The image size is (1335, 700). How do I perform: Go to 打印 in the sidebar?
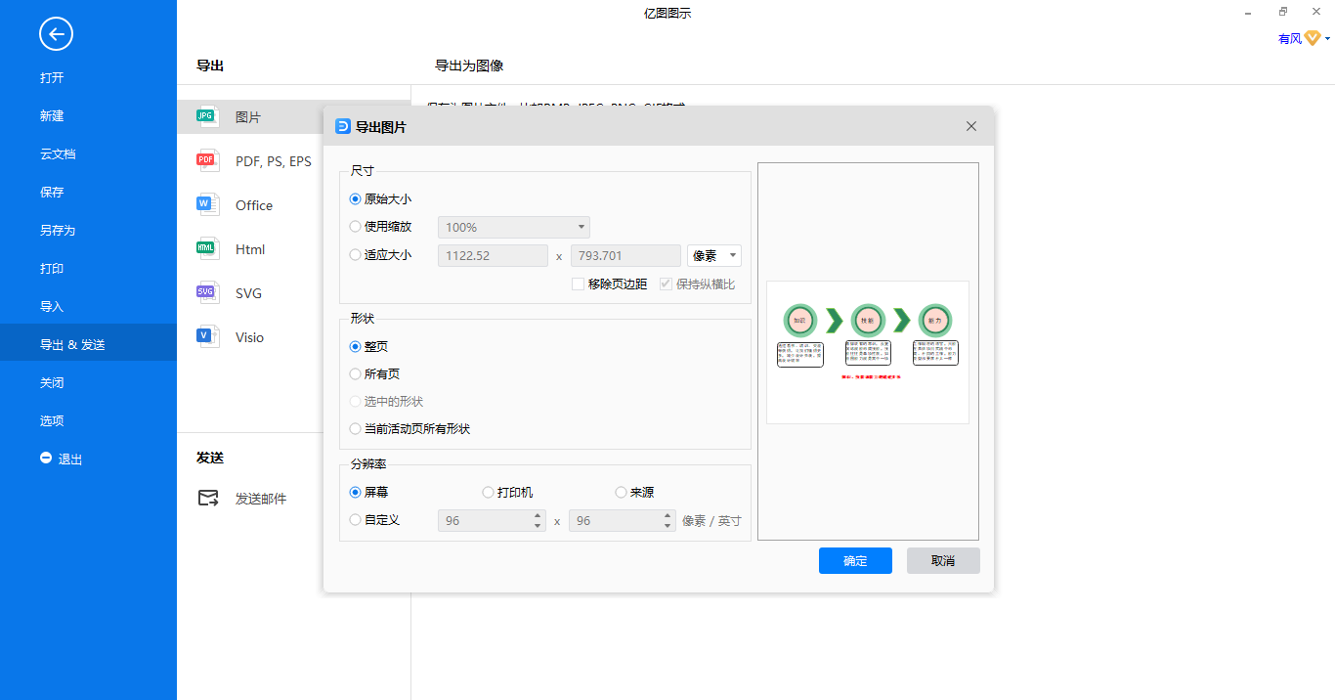tap(52, 269)
